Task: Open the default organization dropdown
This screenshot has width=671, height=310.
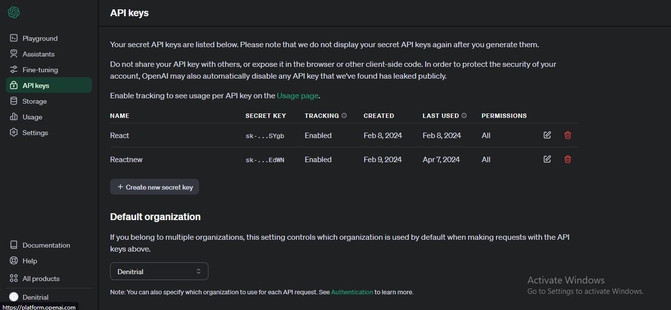Action: (159, 271)
